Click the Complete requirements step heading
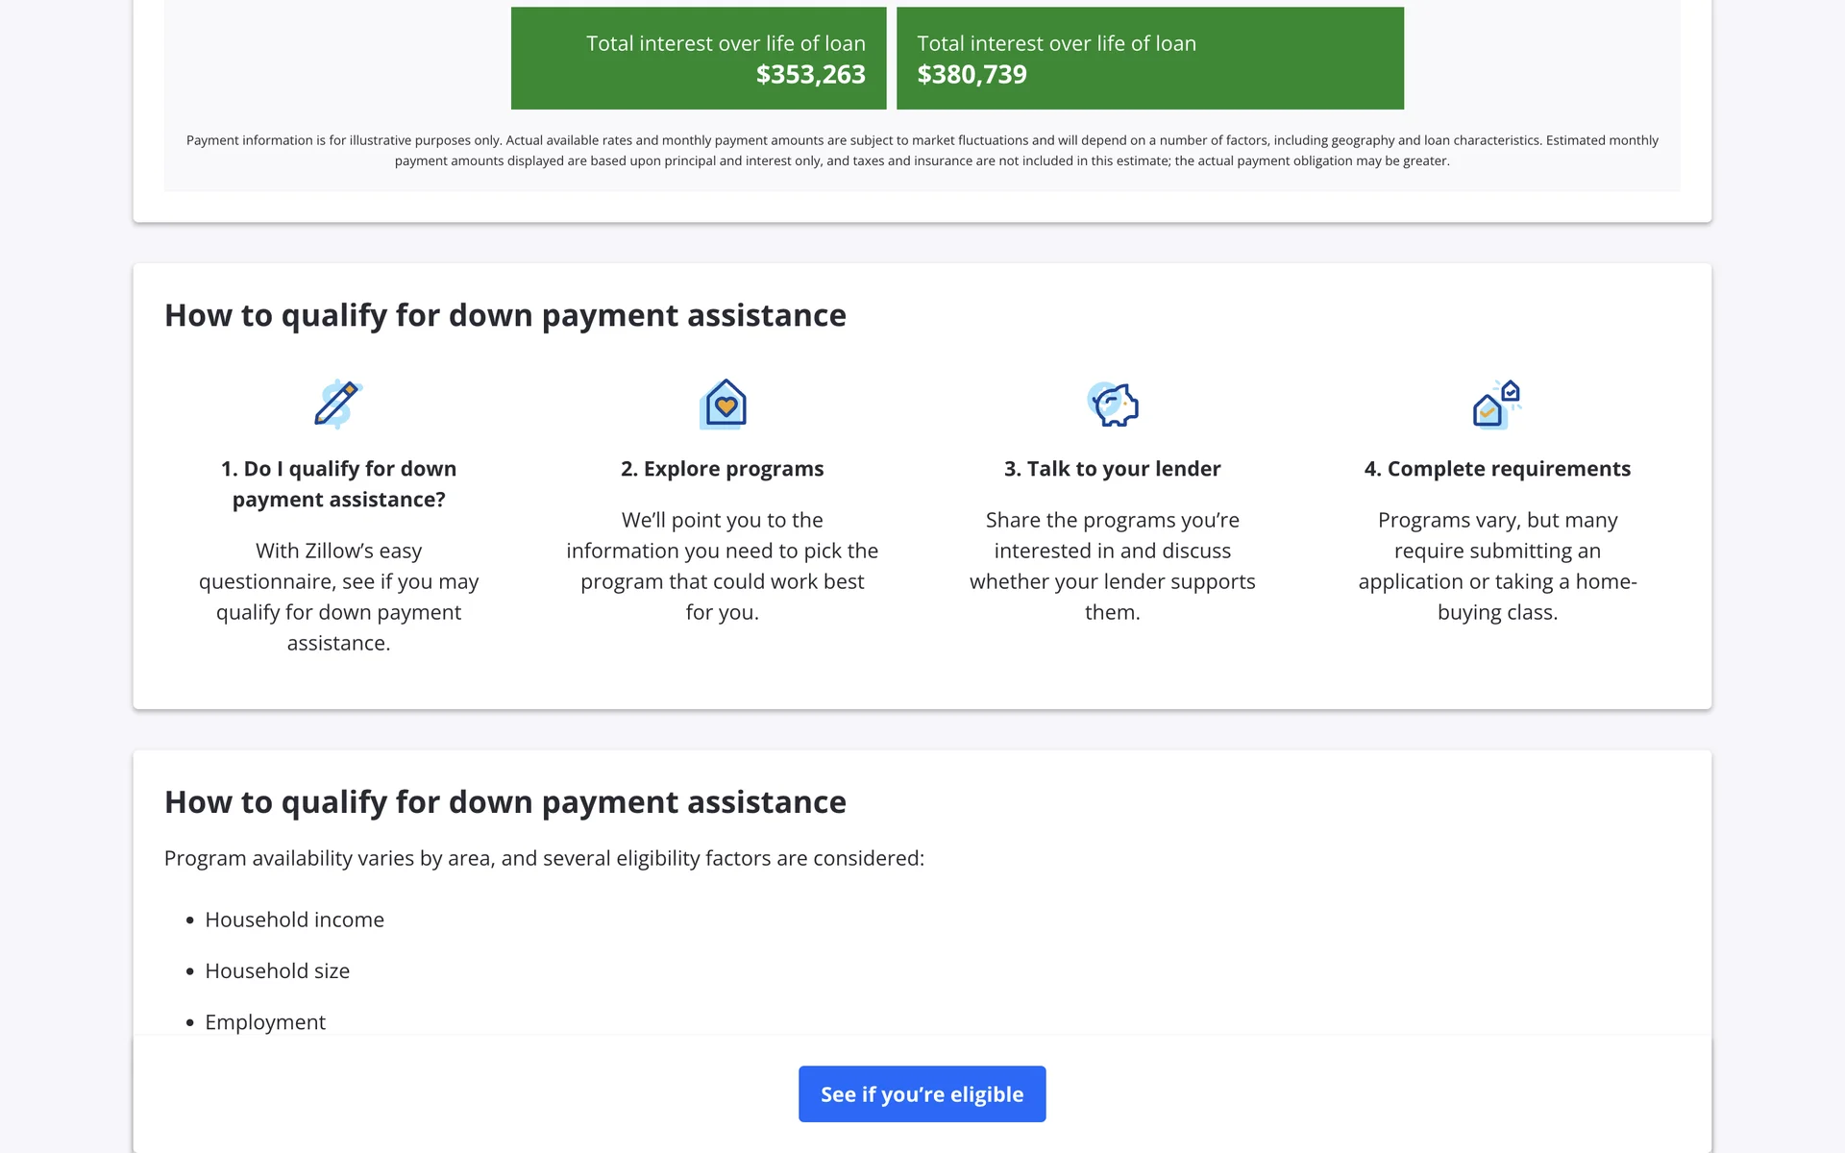 point(1497,469)
